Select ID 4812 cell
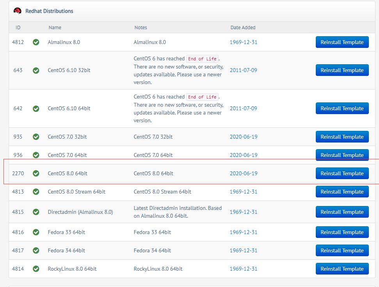Screen dimensions: 379x287 tap(18, 42)
